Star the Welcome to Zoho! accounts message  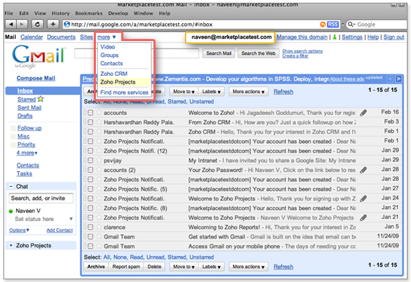coord(99,112)
